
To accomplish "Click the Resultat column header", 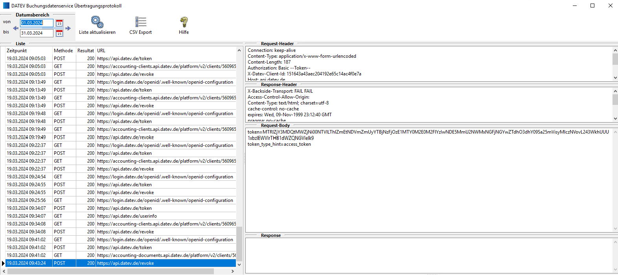I will [85, 51].
